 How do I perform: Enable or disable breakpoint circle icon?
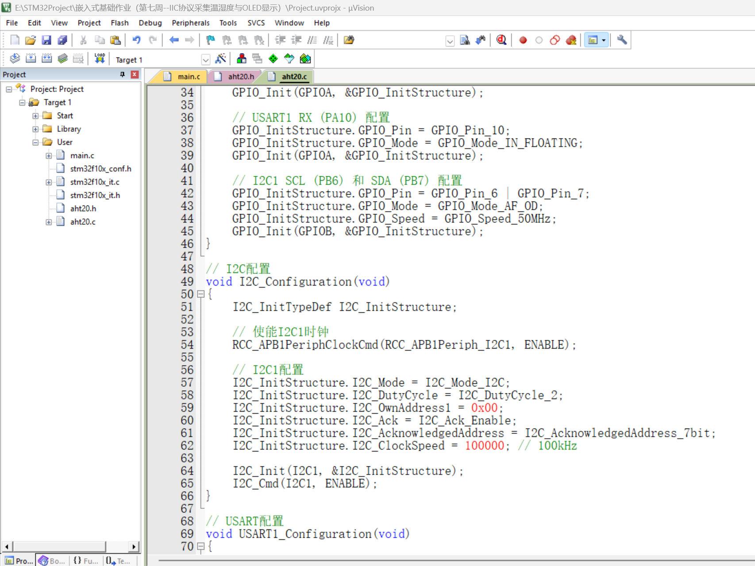click(539, 40)
